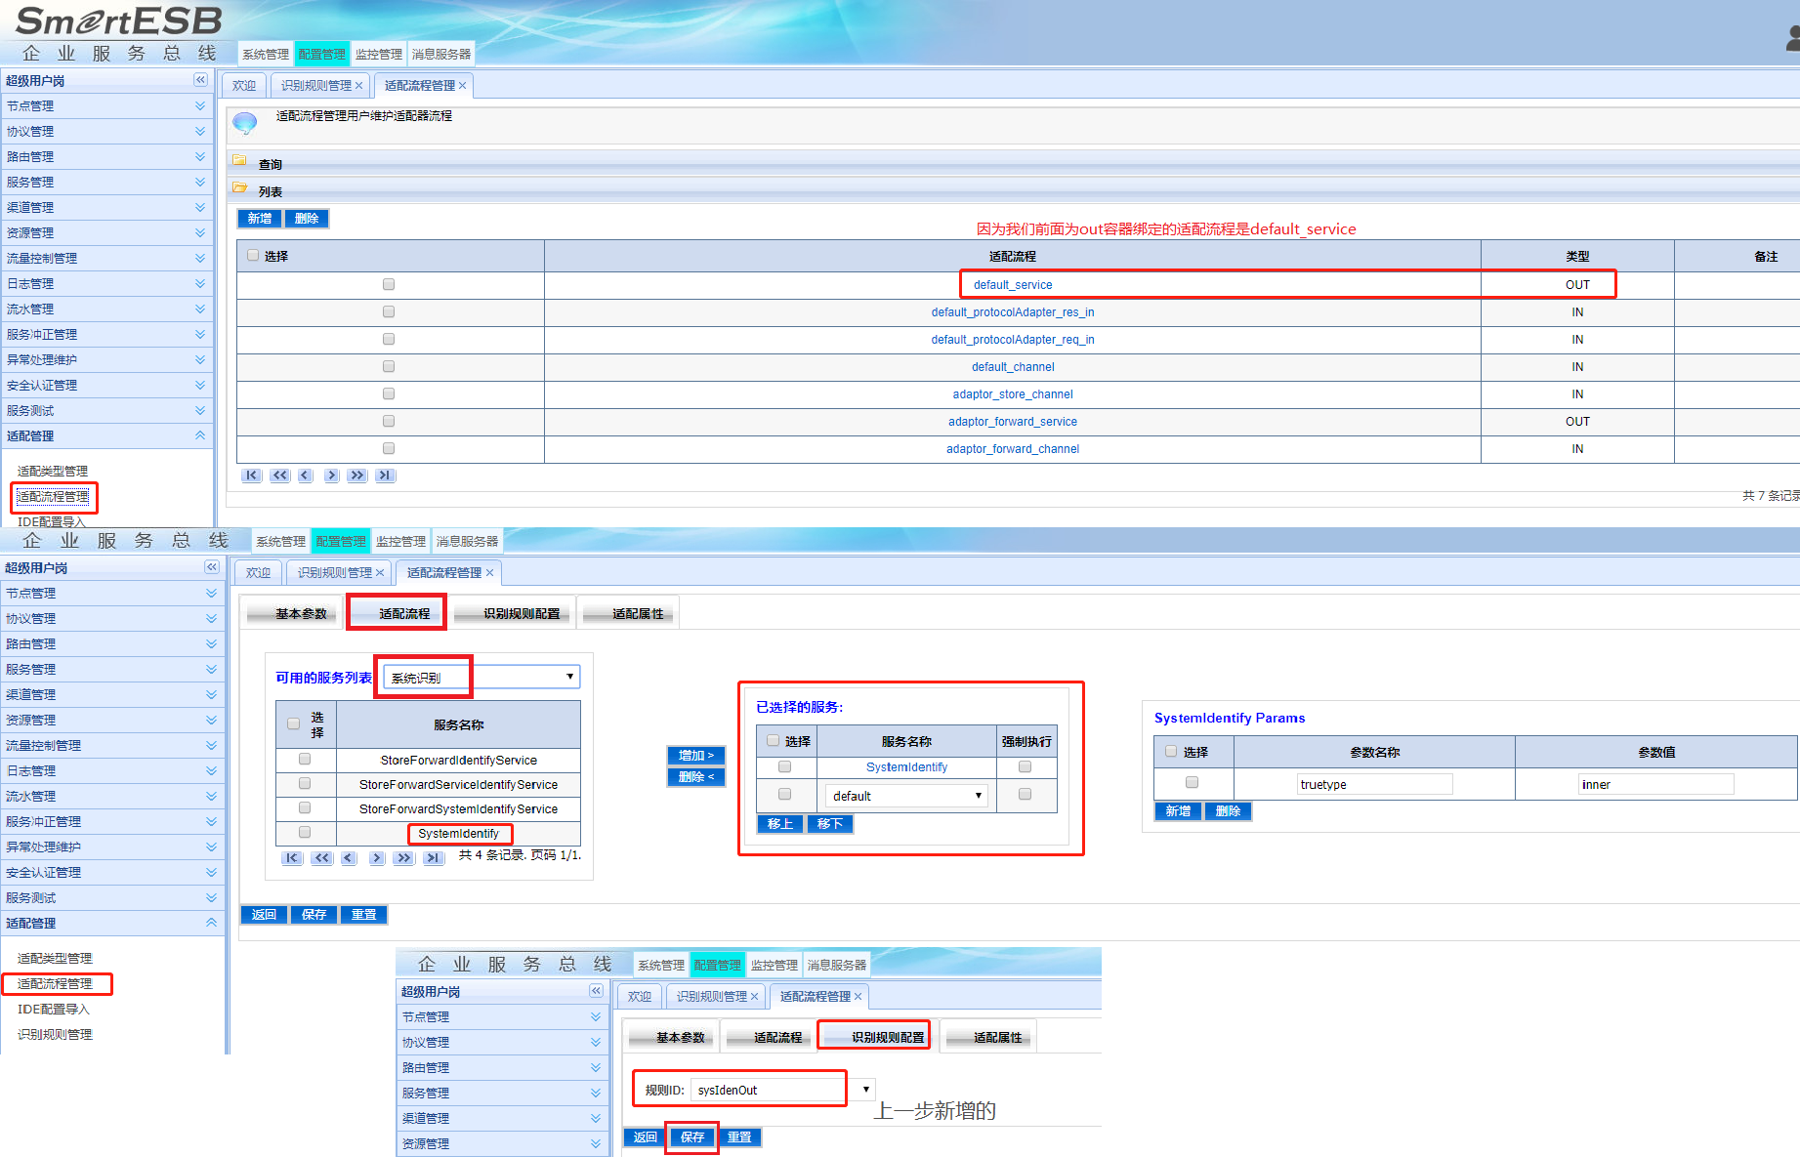
Task: Check the 强制执行 box for SystemIdentify
Action: 1025,766
